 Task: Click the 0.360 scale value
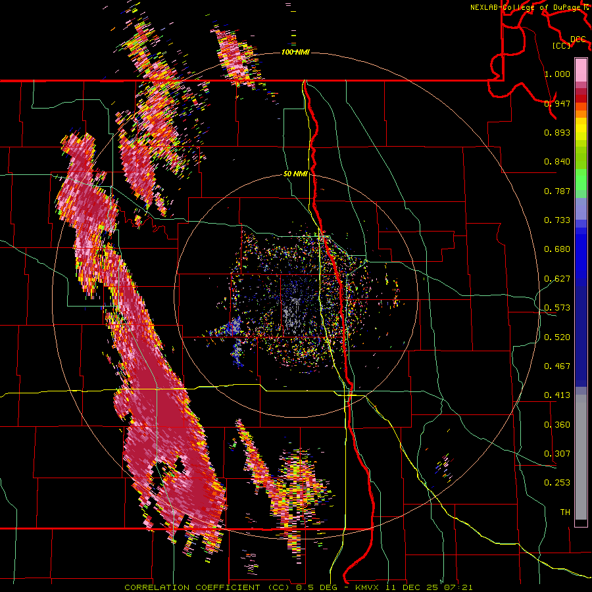pyautogui.click(x=557, y=425)
